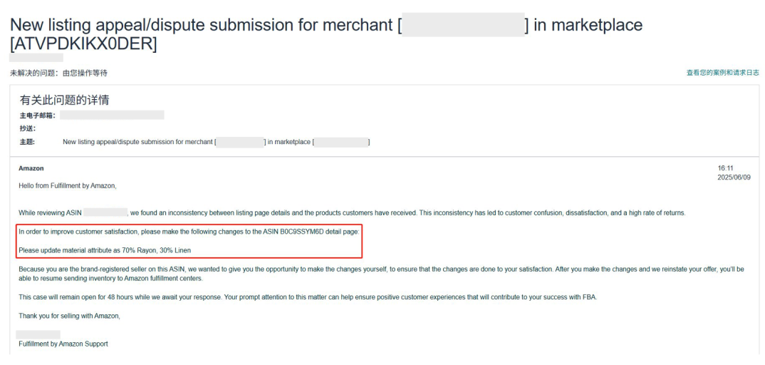Click the redacted merchant ID in the title
This screenshot has width=765, height=365.
pyautogui.click(x=463, y=26)
